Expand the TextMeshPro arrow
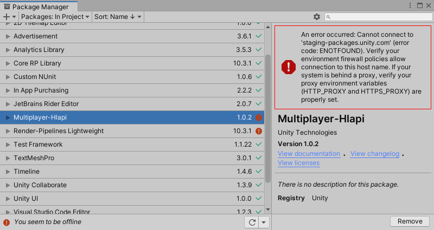434x230 pixels. coord(8,158)
